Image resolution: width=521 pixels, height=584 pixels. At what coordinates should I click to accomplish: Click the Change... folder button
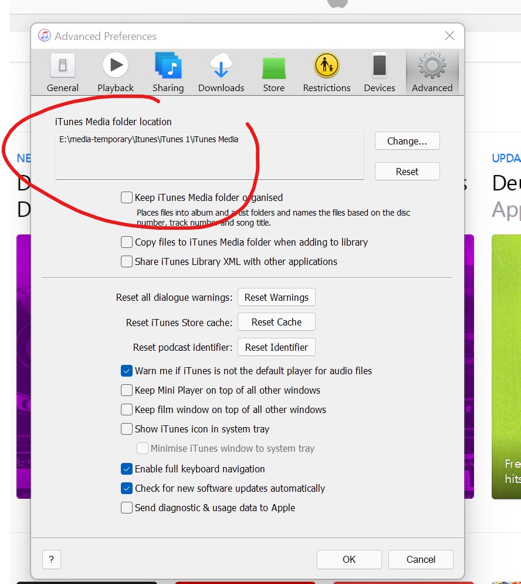pos(407,141)
